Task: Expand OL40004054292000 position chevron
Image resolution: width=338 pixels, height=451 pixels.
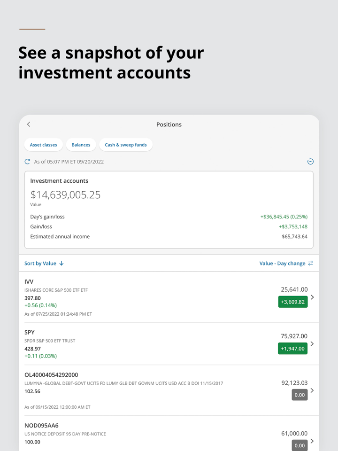Action: coord(313,390)
